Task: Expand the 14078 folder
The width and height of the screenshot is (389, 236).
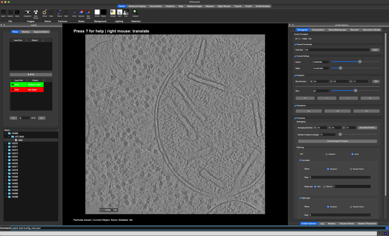Action: click(6, 170)
